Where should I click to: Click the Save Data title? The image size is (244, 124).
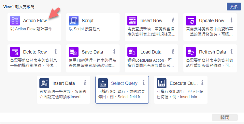click(x=92, y=52)
